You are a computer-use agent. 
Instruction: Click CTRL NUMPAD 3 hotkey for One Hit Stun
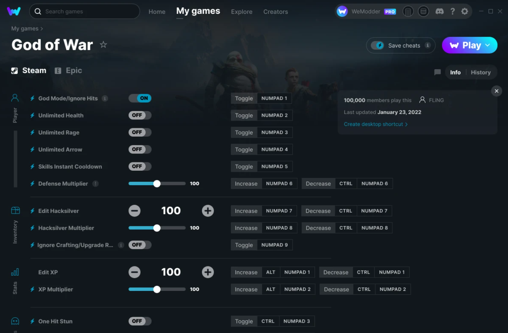tap(286, 321)
